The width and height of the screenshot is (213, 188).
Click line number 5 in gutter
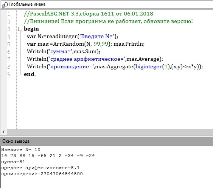(x=9, y=44)
